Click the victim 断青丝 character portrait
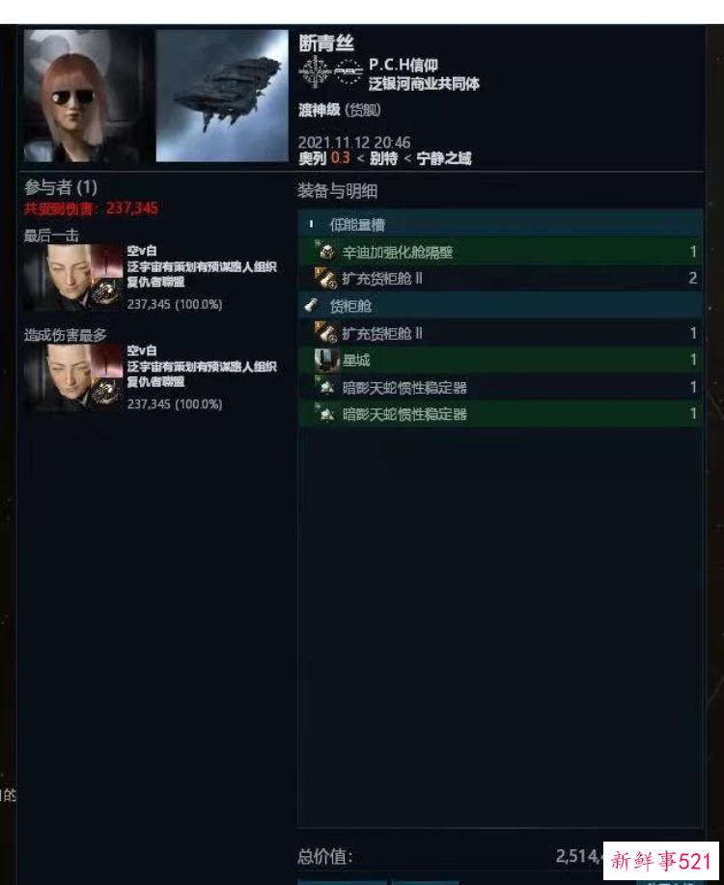The image size is (724, 885). pos(89,96)
